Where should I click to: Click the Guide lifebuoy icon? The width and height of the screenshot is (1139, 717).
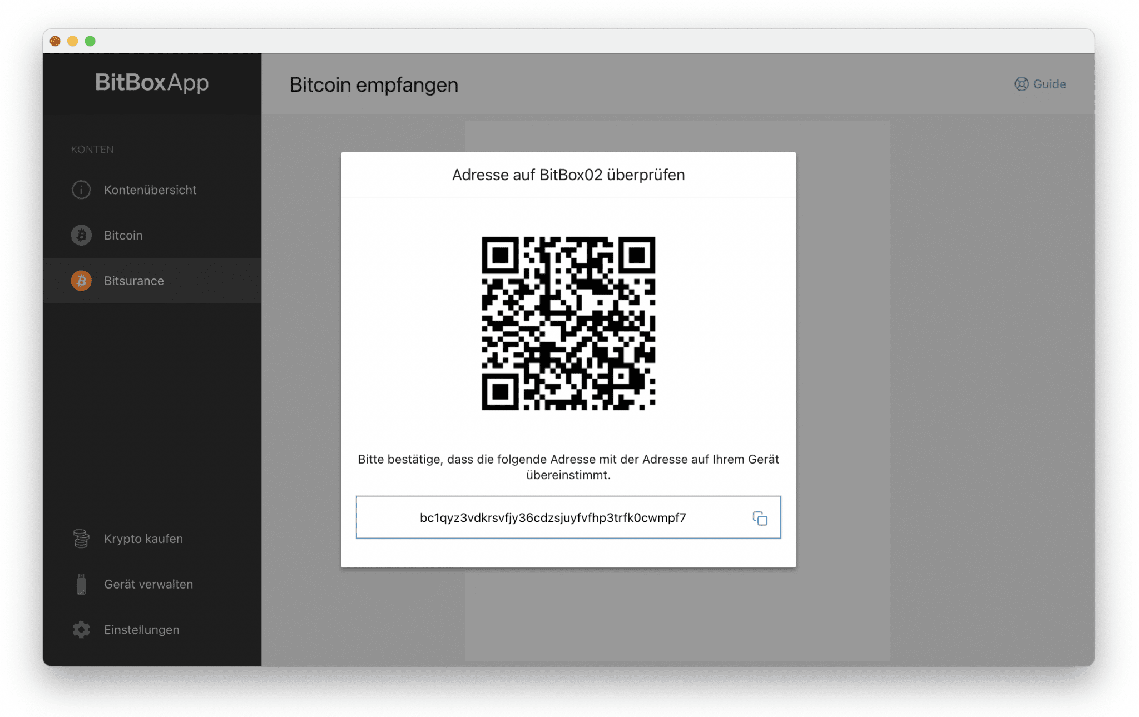1021,84
